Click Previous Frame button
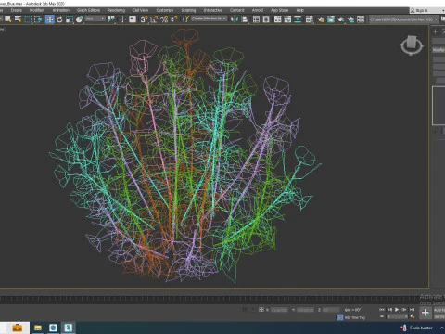The image size is (445, 334). tap(389, 310)
